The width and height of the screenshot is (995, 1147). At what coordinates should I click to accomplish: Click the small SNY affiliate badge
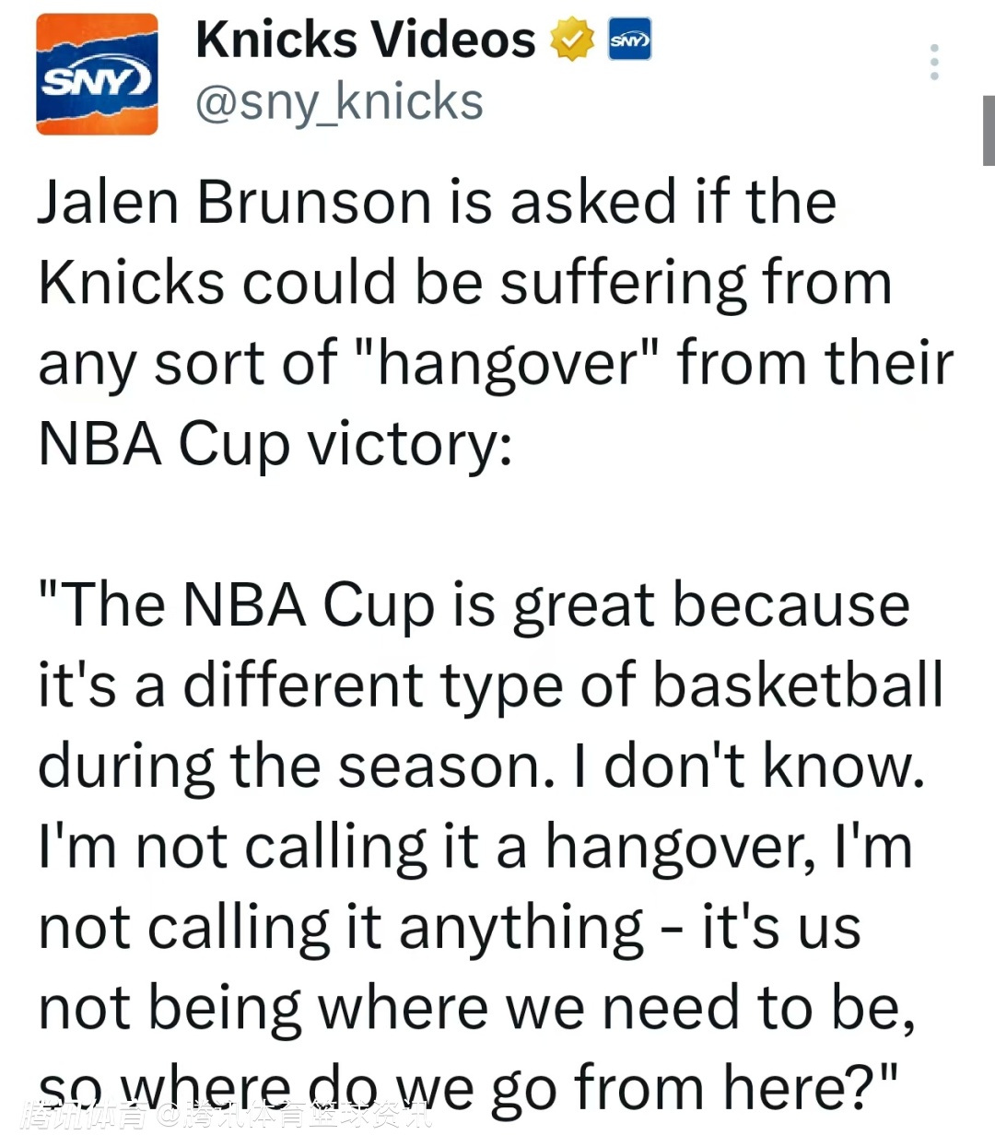pyautogui.click(x=630, y=40)
